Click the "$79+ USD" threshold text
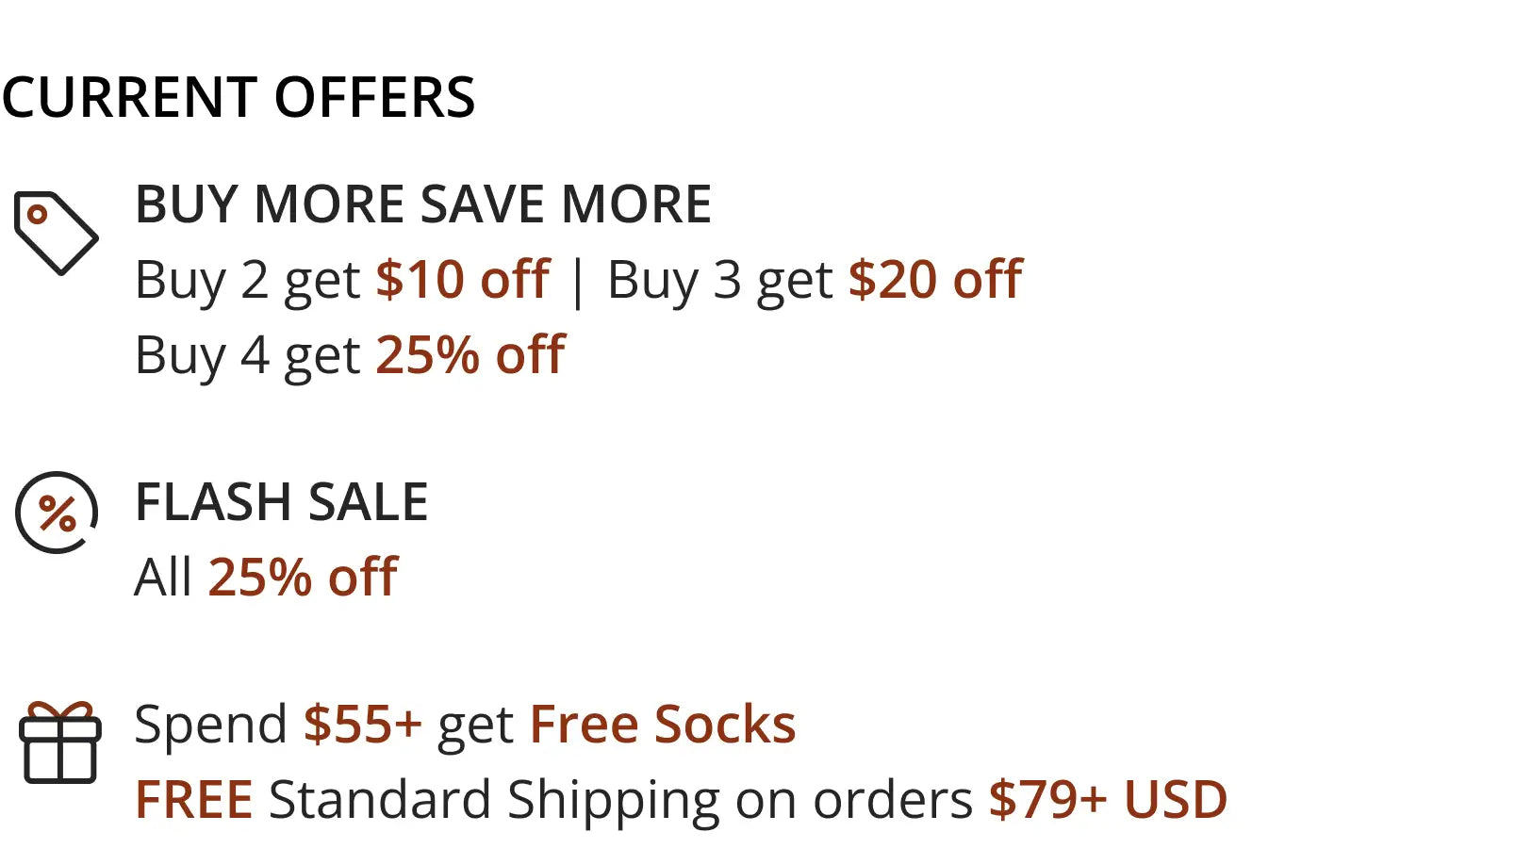The image size is (1516, 848). coord(1108,800)
